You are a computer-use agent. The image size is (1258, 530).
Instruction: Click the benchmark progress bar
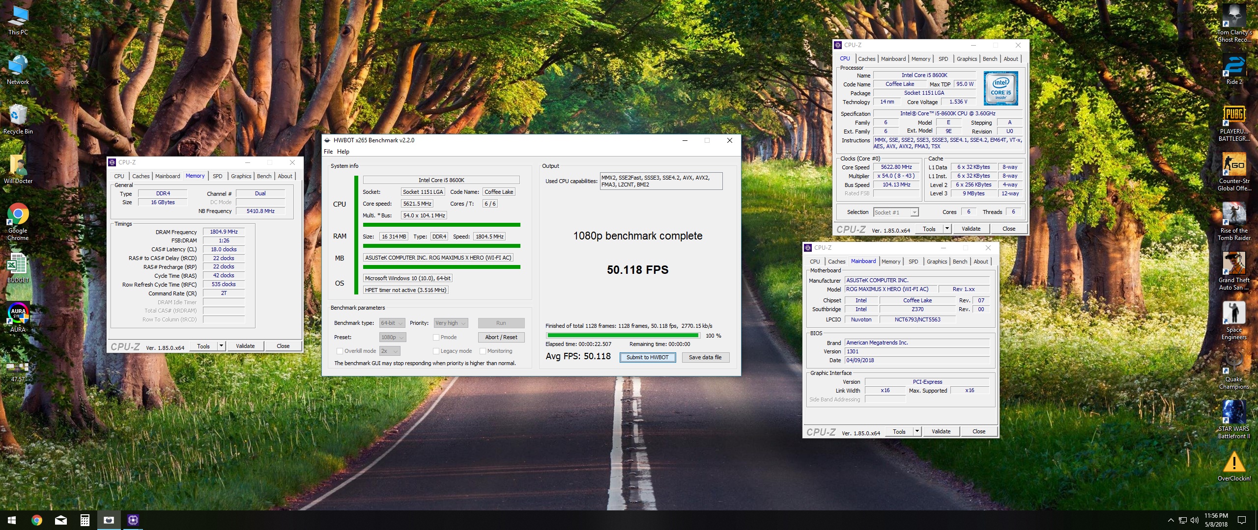[x=623, y=336]
